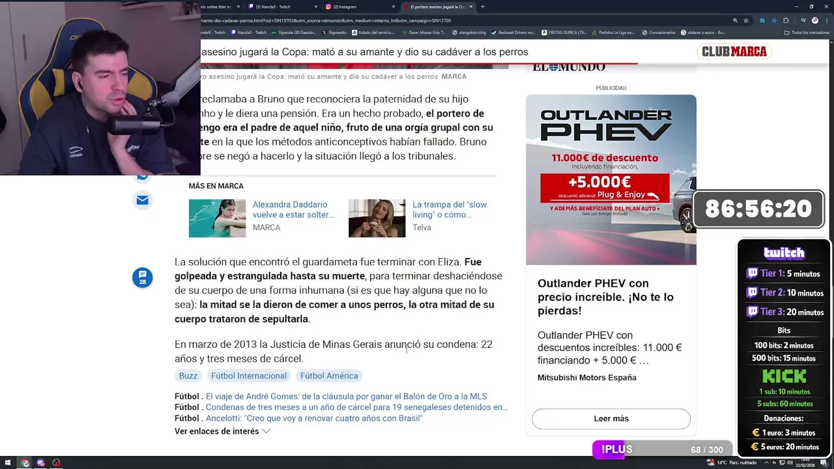The height and width of the screenshot is (469, 834).
Task: Open the alanguloty.blog bookmark
Action: point(468,32)
